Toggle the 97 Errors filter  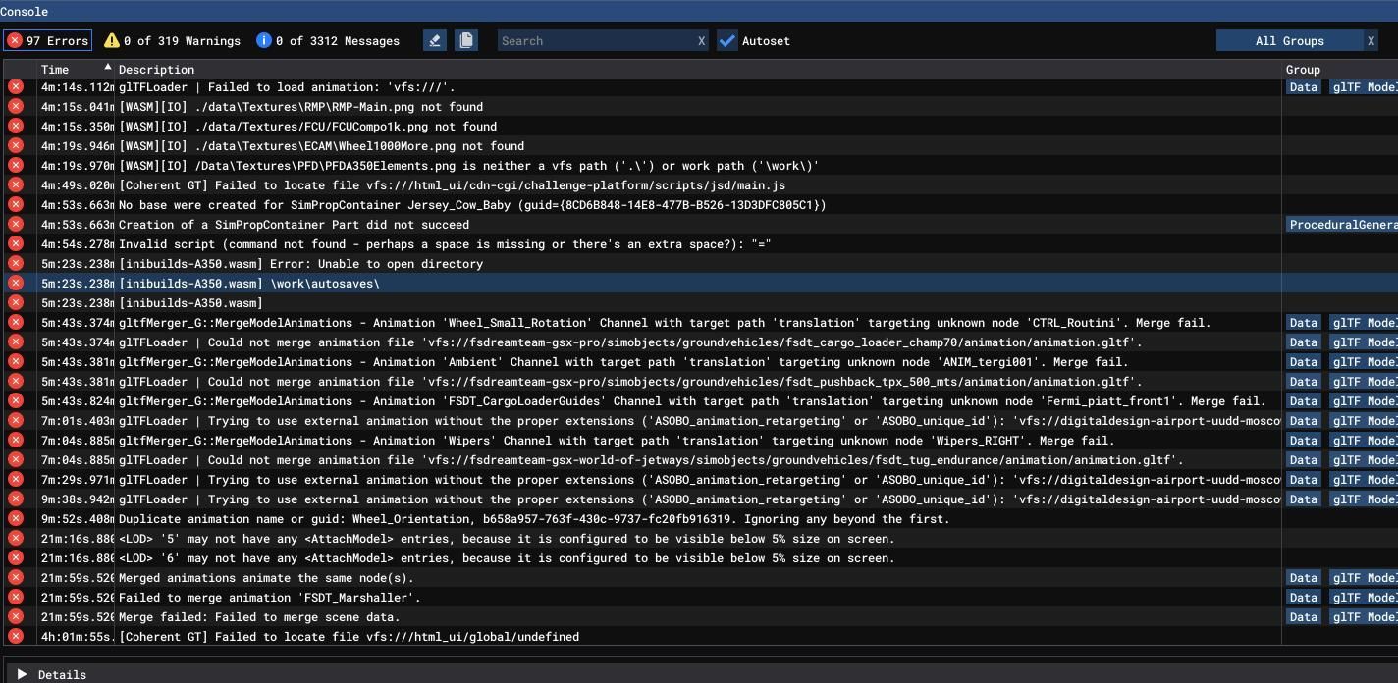48,40
